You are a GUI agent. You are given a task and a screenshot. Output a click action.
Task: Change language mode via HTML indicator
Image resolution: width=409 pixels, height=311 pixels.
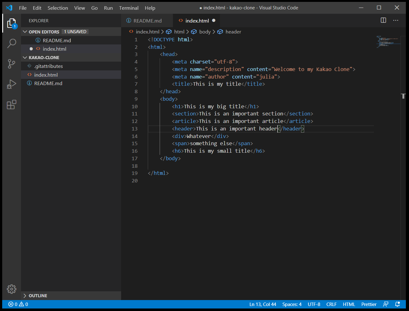[x=349, y=304]
